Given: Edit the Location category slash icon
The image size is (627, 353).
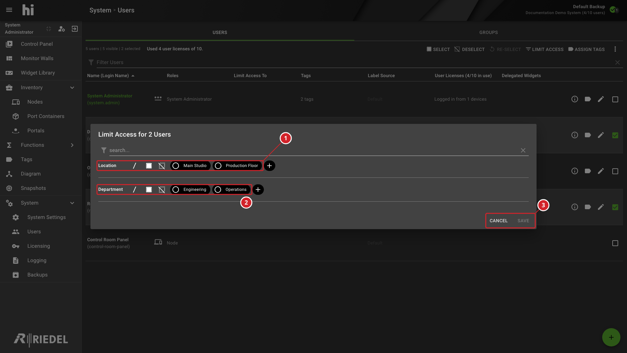Looking at the screenshot, I should (135, 166).
